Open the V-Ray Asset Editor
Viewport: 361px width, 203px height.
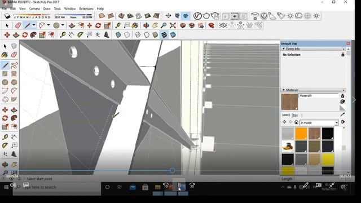(197, 16)
